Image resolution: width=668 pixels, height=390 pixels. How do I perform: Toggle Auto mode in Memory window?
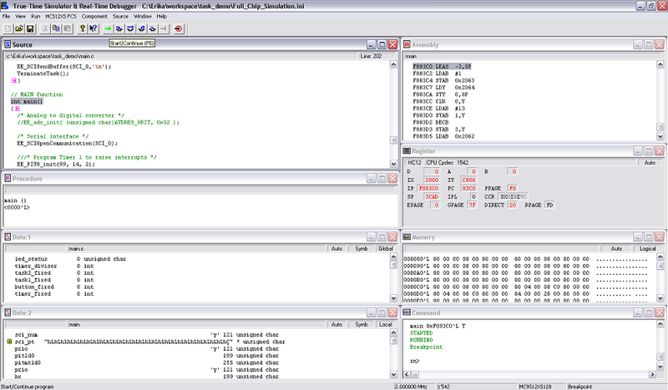(616, 249)
